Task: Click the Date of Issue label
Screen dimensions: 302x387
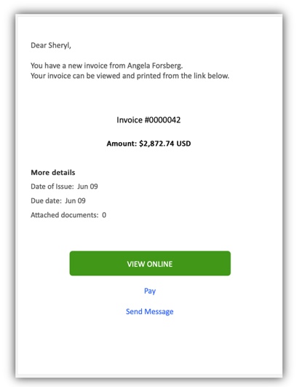Action: point(52,187)
